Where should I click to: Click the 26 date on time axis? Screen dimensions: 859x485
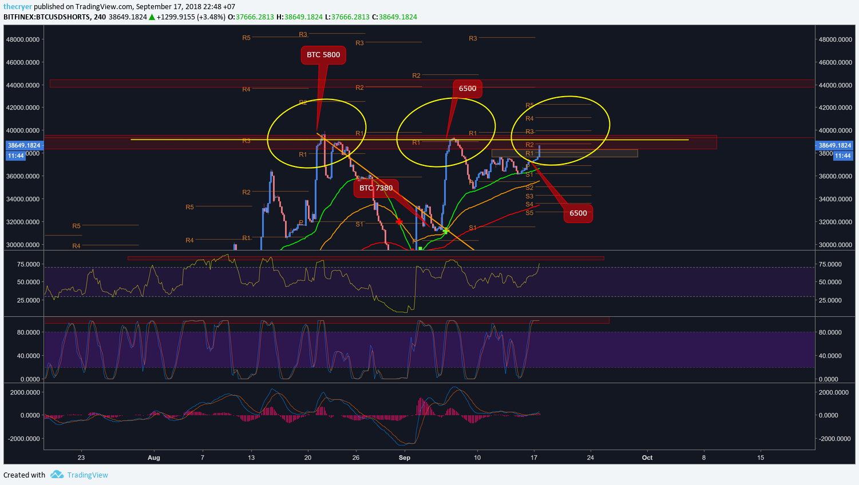356,458
